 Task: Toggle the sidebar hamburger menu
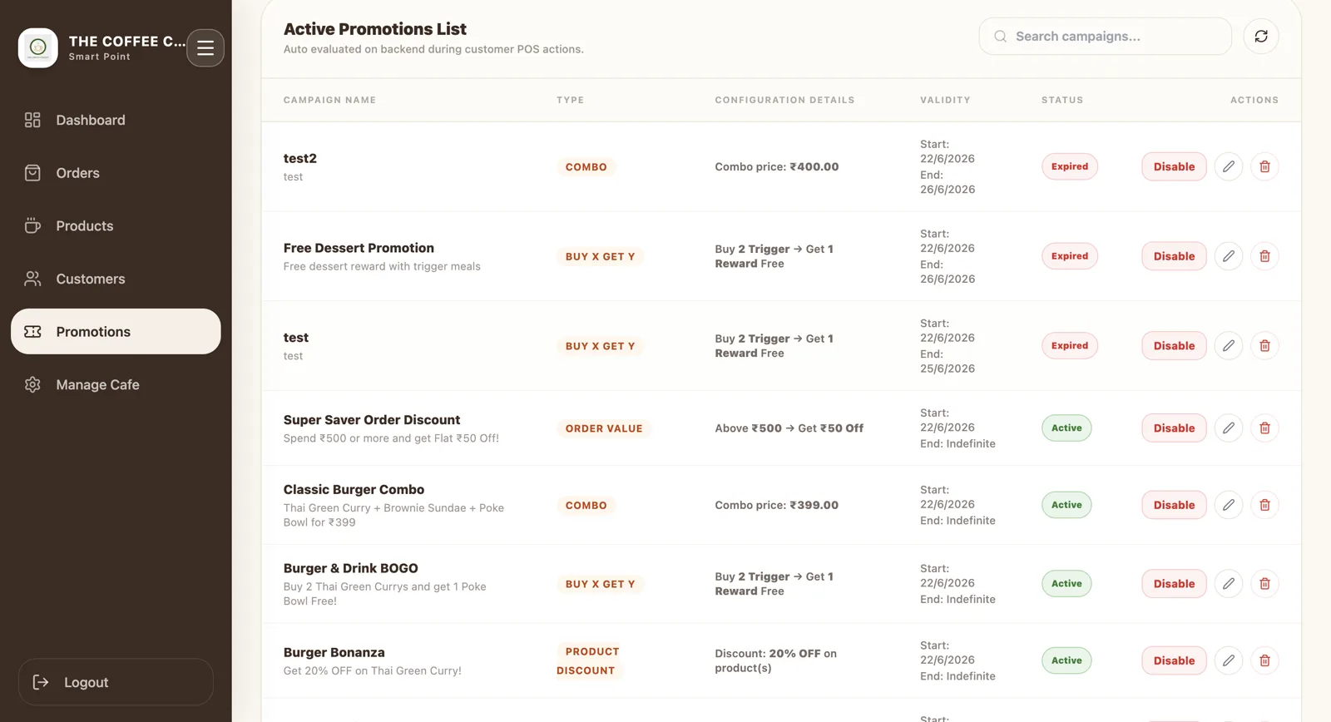(205, 48)
